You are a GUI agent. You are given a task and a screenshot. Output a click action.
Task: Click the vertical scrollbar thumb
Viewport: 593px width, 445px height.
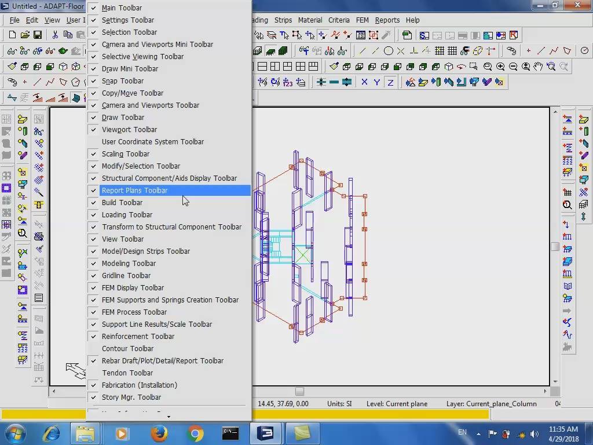[x=555, y=247]
